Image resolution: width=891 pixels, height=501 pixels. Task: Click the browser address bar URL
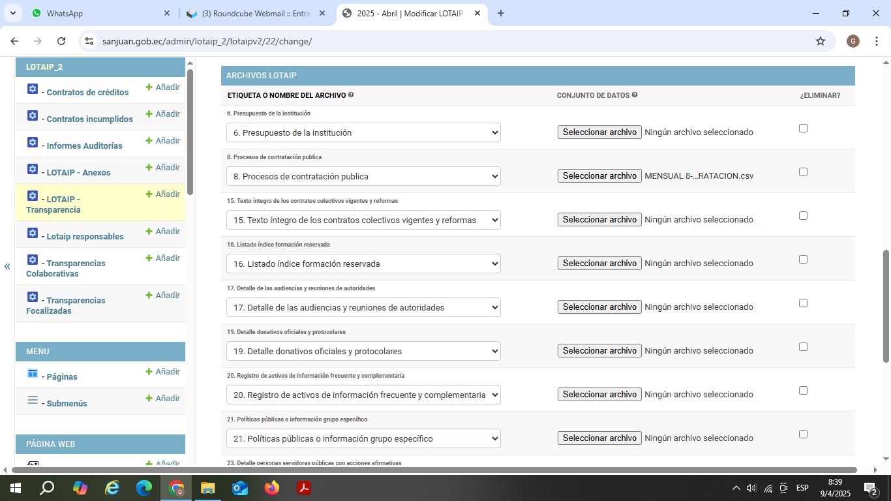(x=207, y=41)
